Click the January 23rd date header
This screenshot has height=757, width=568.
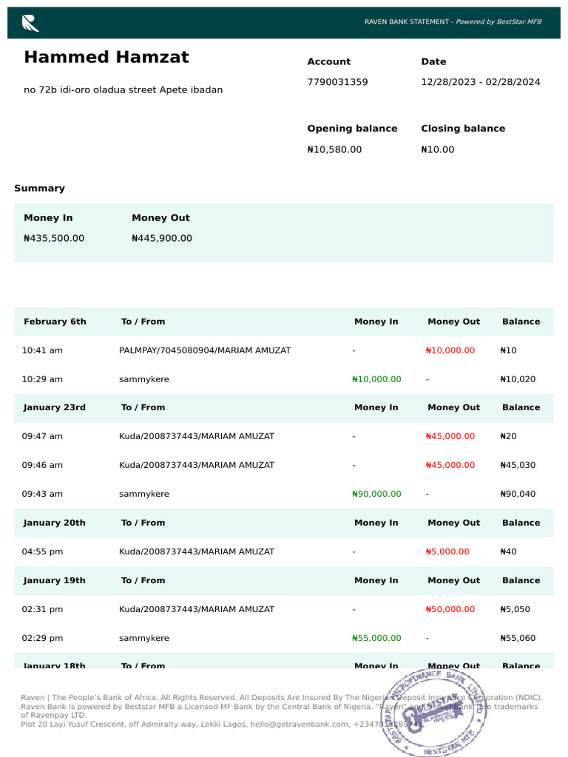(55, 407)
